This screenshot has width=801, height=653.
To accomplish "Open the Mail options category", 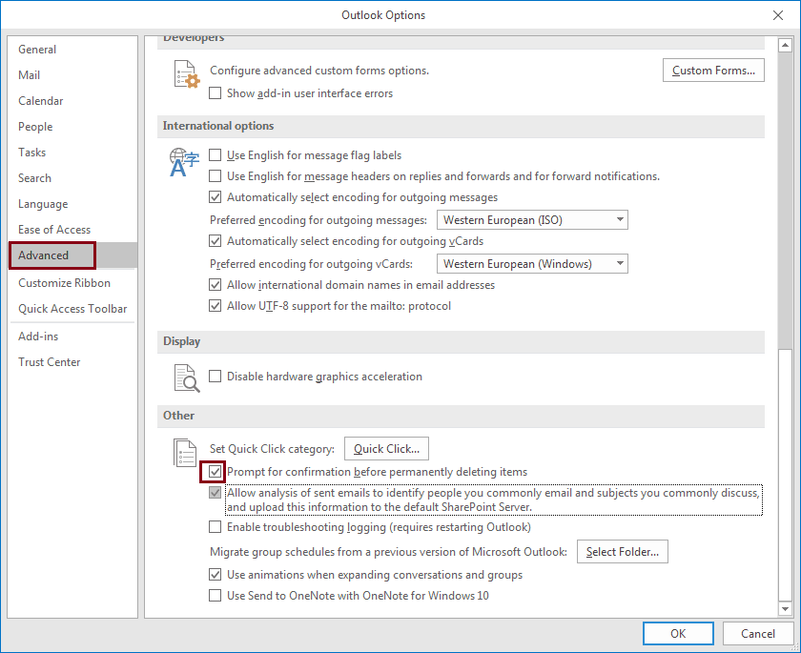I will [72, 75].
